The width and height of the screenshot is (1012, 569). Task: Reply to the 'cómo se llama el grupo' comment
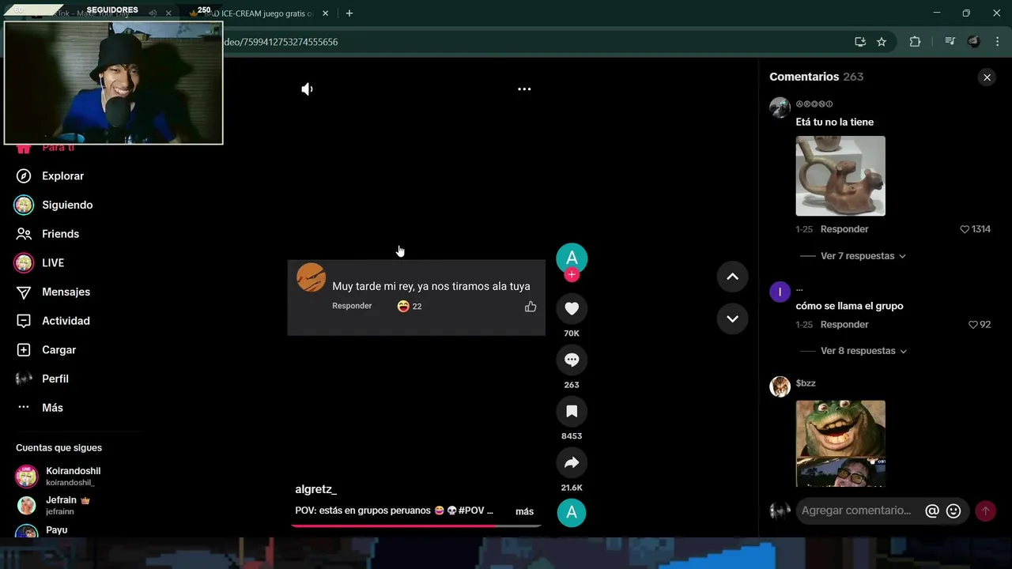pos(844,325)
